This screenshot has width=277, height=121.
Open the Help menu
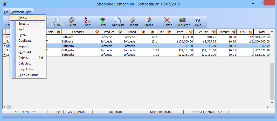(x=29, y=12)
